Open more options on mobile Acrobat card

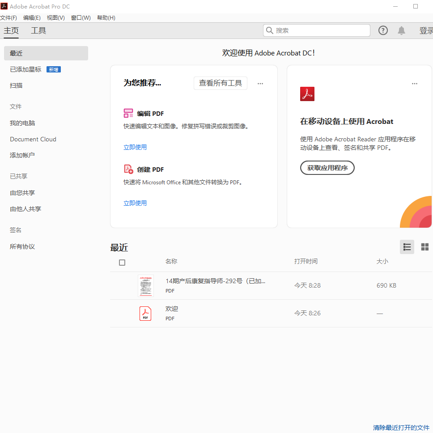tap(415, 83)
